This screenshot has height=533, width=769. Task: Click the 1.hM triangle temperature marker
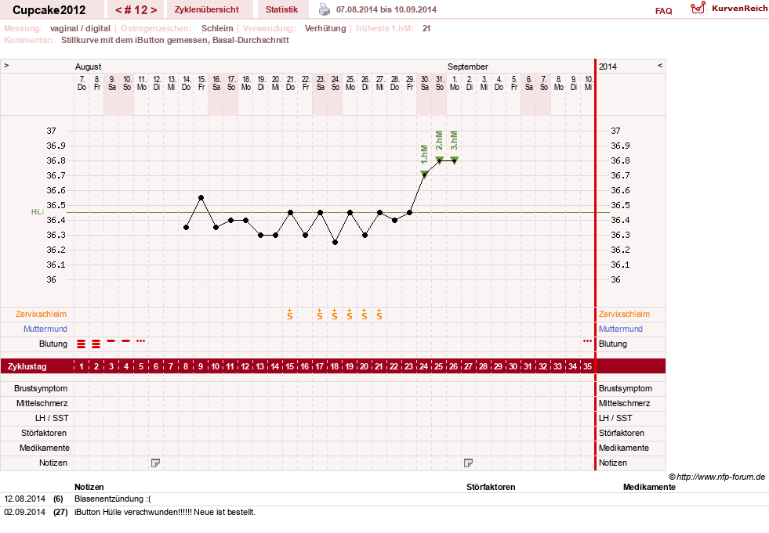click(x=425, y=174)
